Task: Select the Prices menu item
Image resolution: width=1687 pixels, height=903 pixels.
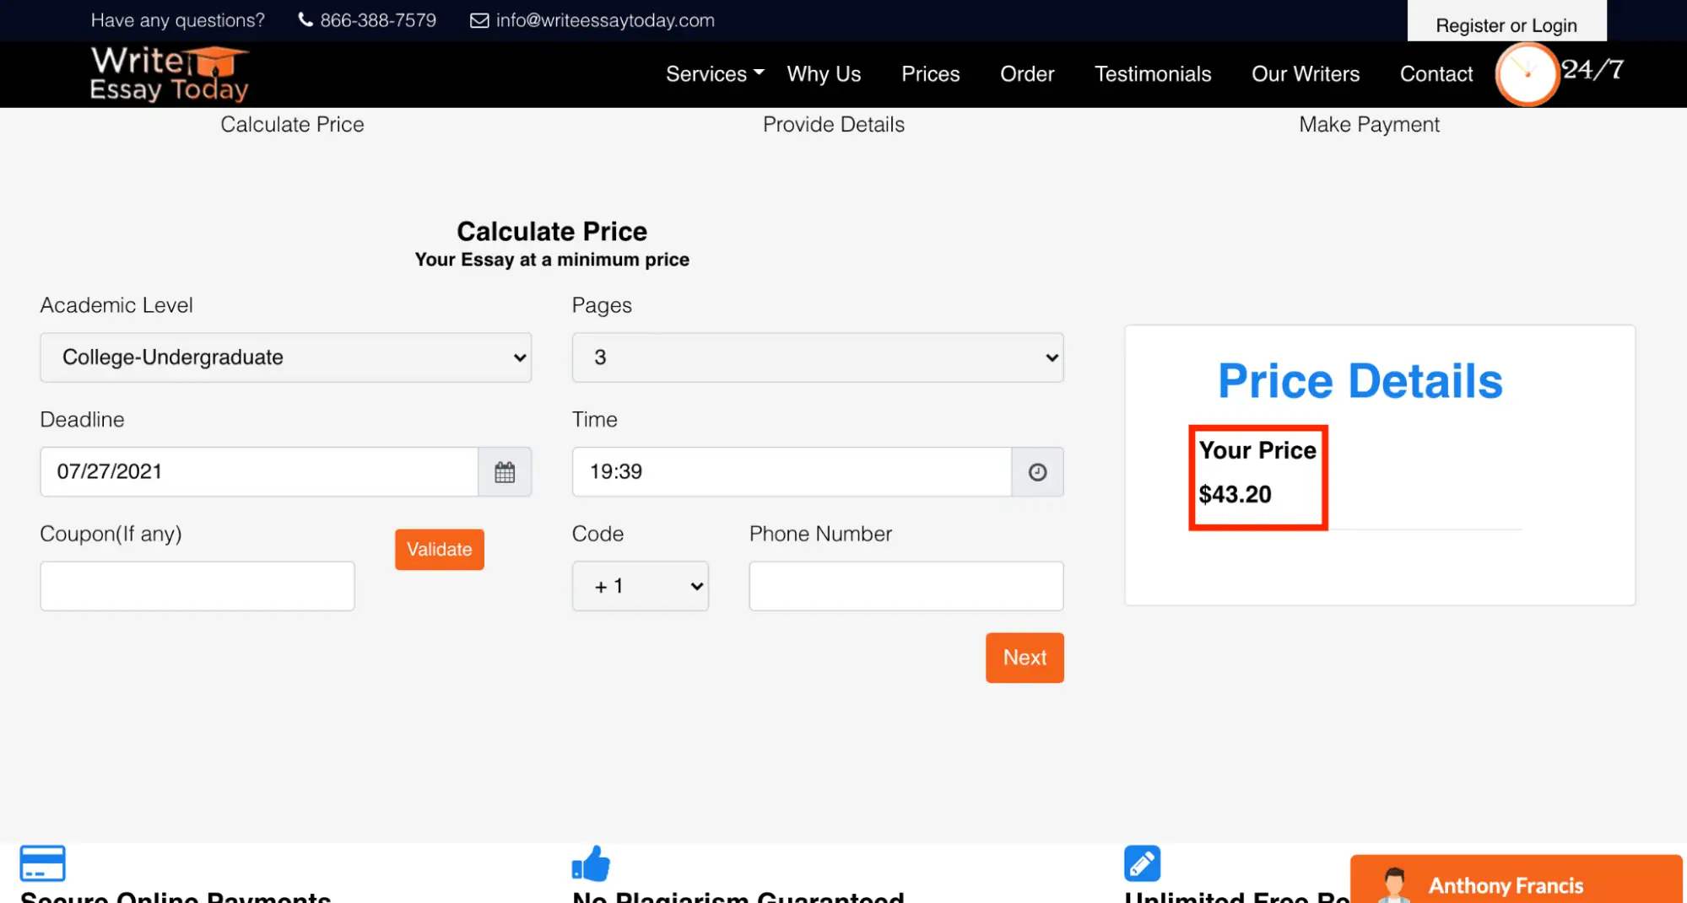Action: 930,74
